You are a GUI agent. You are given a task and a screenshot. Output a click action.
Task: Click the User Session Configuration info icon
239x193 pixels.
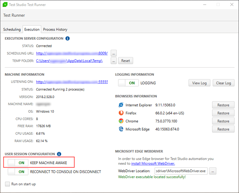[59, 154]
